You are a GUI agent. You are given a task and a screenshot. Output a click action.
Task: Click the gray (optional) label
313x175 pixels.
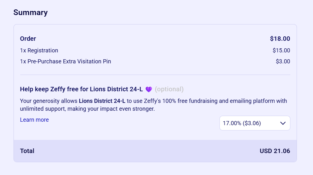169,89
